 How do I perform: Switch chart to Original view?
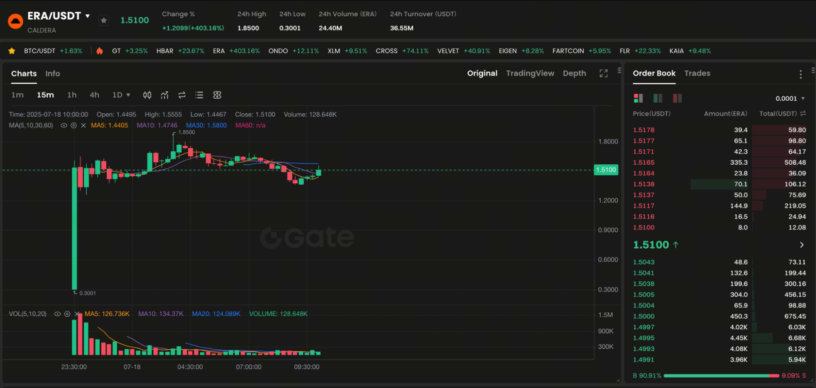[x=482, y=73]
